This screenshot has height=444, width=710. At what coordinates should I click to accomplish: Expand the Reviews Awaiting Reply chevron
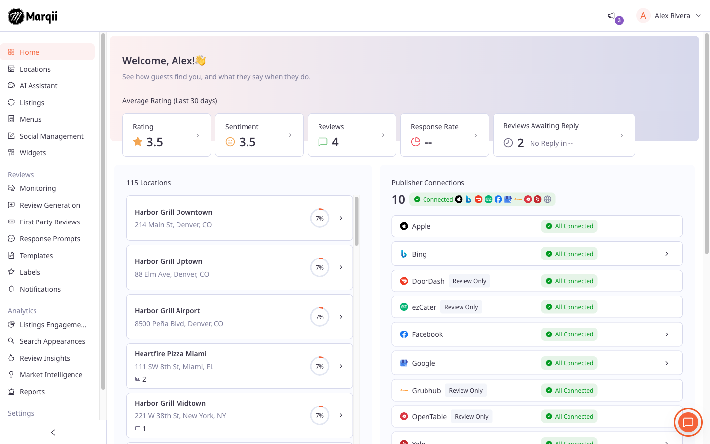622,135
